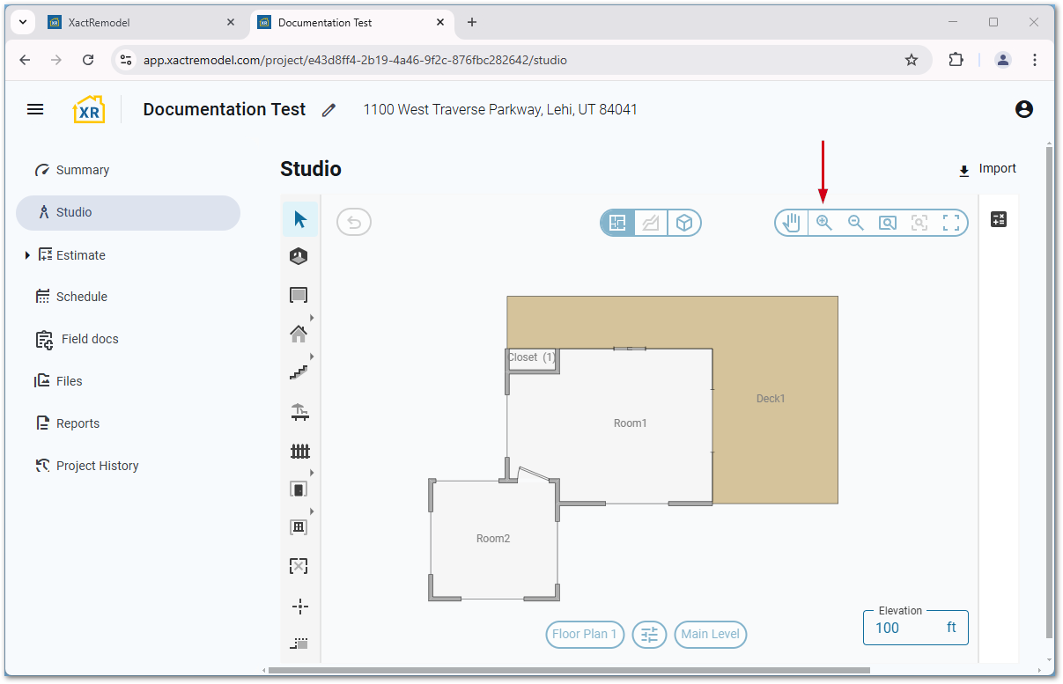Open the calculator panel icon
The image size is (1063, 684).
point(999,219)
